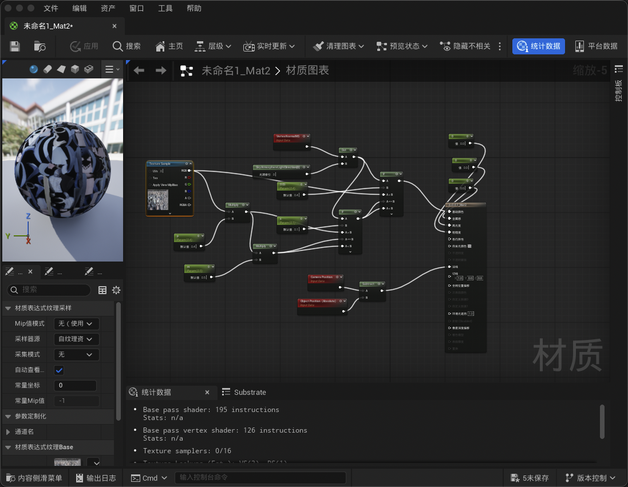This screenshot has width=628, height=487.
Task: Open the details settings gear icon
Action: [x=116, y=290]
